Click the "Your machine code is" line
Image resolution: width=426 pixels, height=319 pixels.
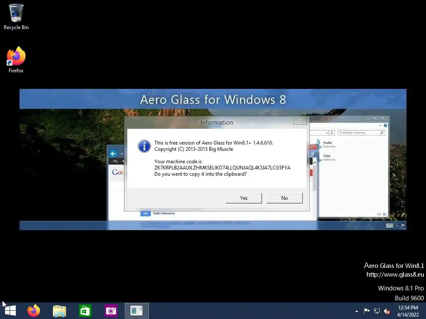(178, 162)
